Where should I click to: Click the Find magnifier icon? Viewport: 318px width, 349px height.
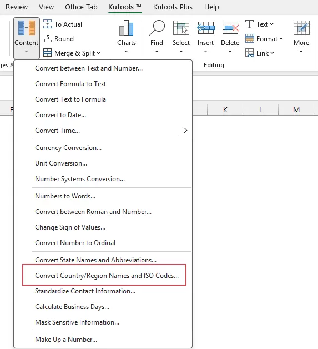(x=157, y=28)
